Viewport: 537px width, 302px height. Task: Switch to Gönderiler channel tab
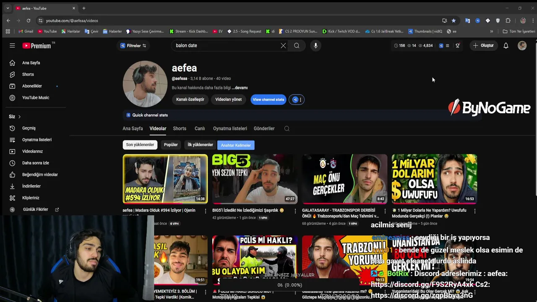coord(264,128)
